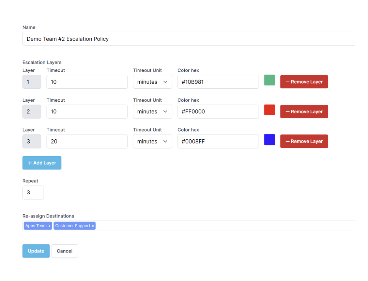Click the Repeat count input
This screenshot has width=368, height=281.
(x=33, y=192)
